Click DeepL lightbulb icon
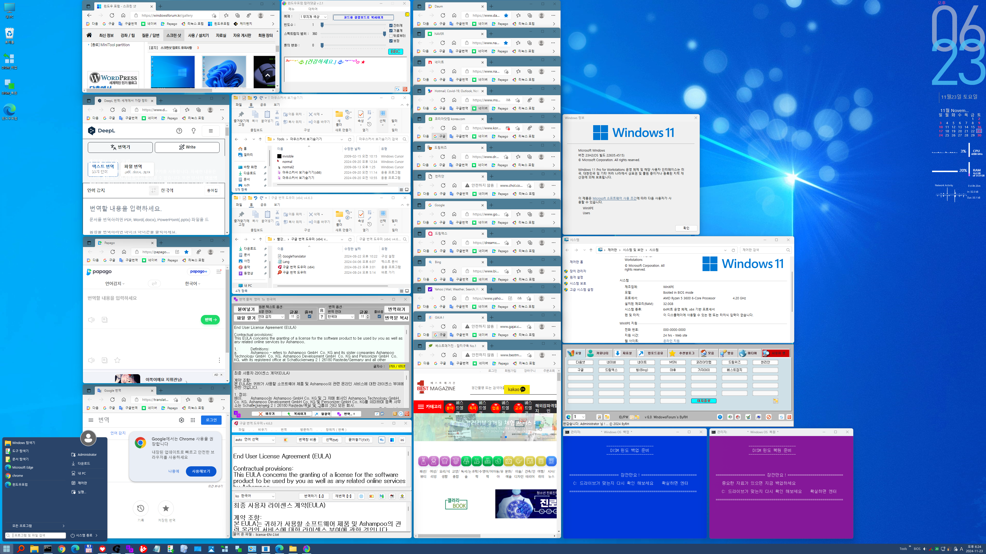 coord(194,131)
